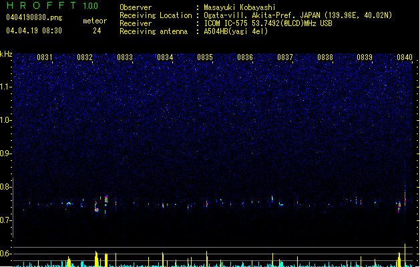This screenshot has width=420, height=267.
Task: Click the version number 1.0.0
Action: tap(91, 6)
